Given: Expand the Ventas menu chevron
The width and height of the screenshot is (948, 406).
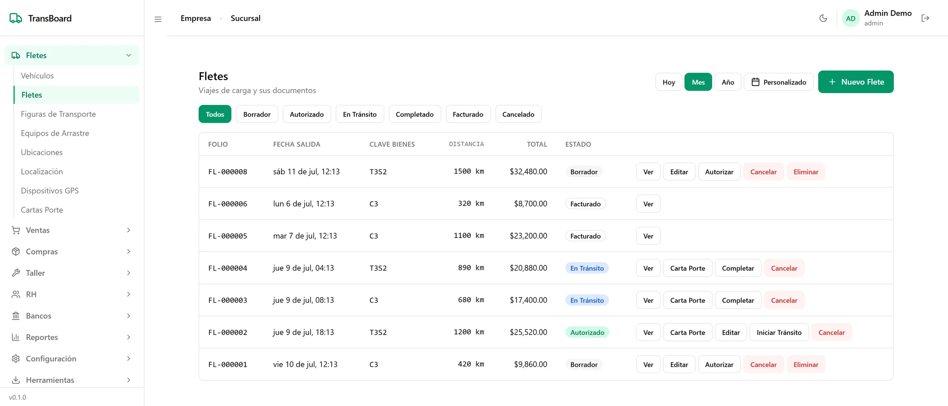Looking at the screenshot, I should [129, 230].
